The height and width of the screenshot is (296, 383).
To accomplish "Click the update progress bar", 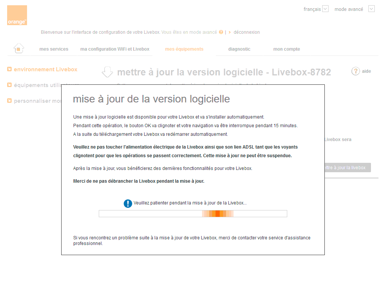I will 193,213.
